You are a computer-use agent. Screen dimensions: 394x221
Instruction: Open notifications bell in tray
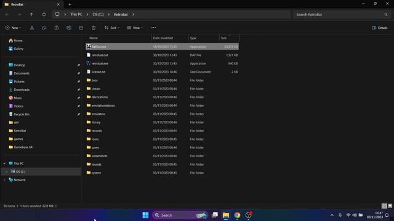387,215
